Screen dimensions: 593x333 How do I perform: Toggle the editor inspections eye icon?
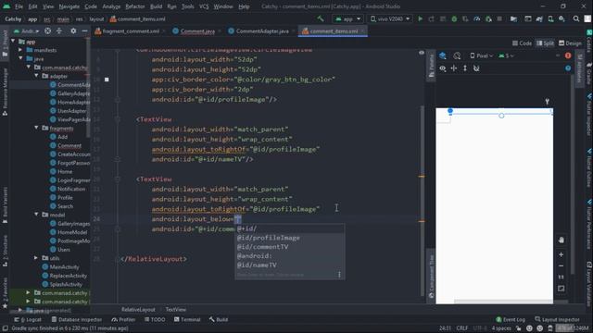pos(422,53)
